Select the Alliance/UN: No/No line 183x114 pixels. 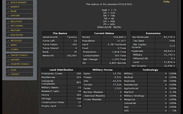click(x=109, y=27)
